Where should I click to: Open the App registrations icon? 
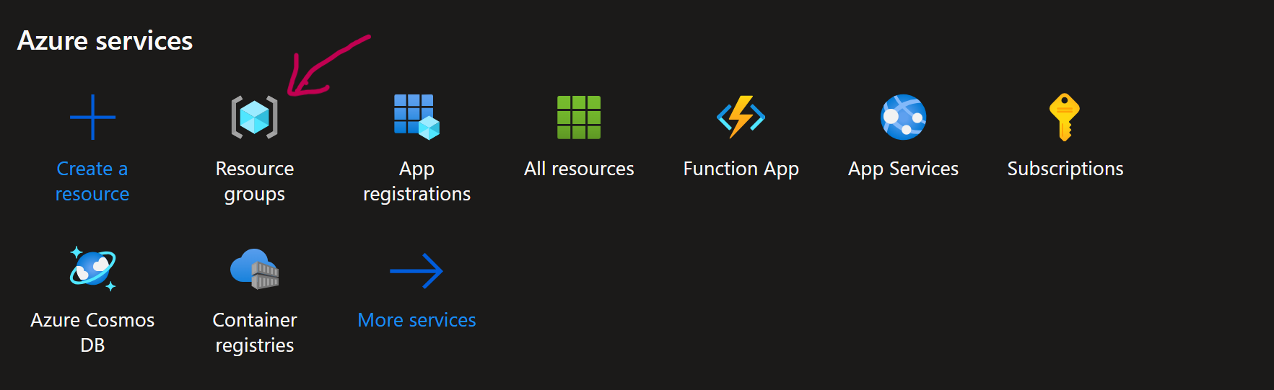pyautogui.click(x=416, y=117)
